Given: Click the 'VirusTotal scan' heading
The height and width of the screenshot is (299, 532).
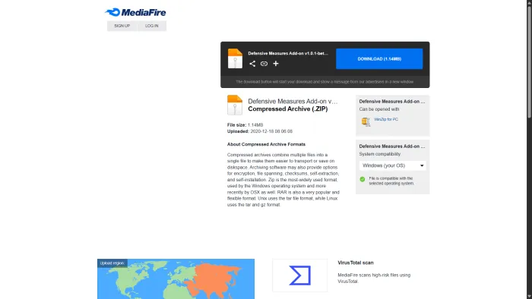Looking at the screenshot, I should click(x=356, y=263).
